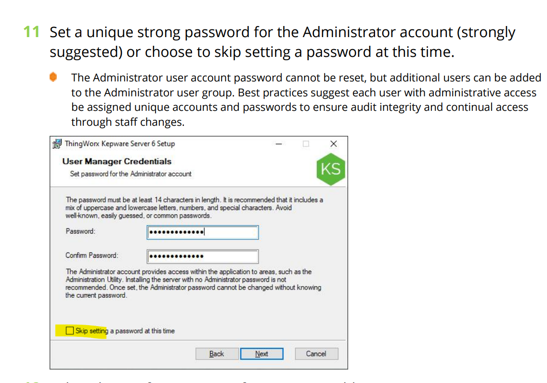Click the orange bullet point icon
The image size is (547, 383).
[x=53, y=77]
